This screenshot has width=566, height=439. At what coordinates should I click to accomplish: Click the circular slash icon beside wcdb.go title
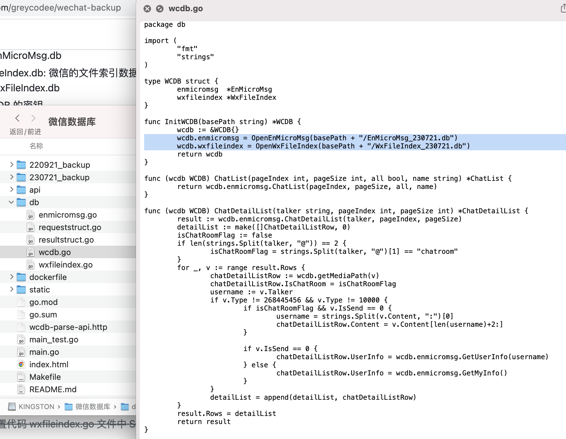pos(160,9)
